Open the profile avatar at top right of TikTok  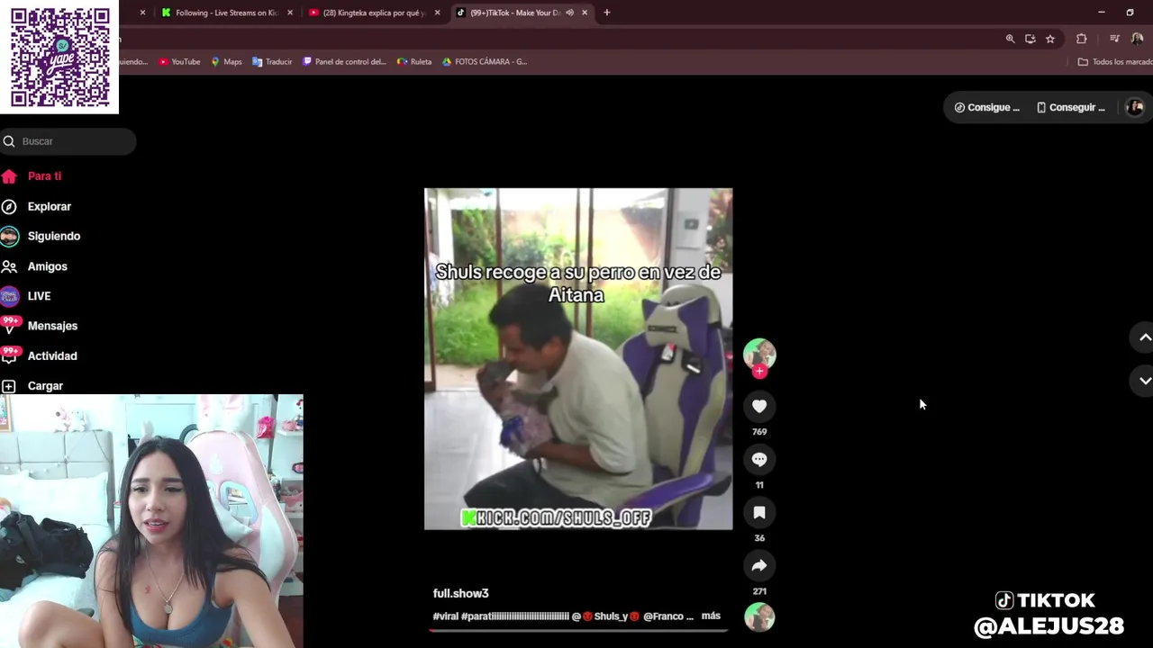pyautogui.click(x=1135, y=107)
